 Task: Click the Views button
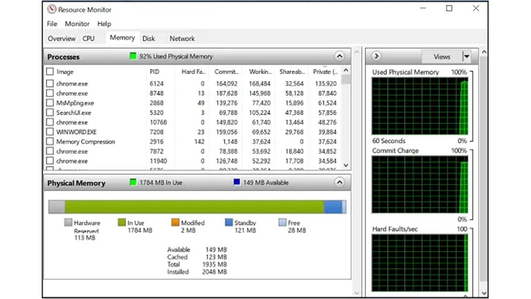(442, 57)
